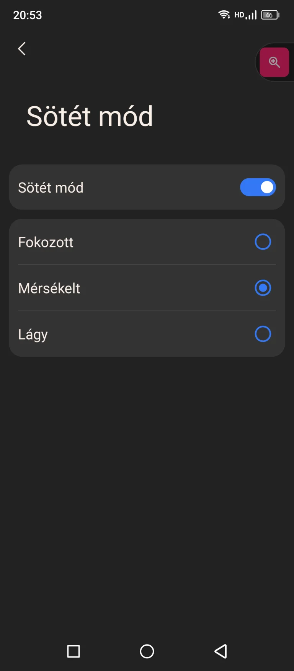This screenshot has height=671, width=294.
Task: Tap the Sötét mód switch row label
Action: 51,188
